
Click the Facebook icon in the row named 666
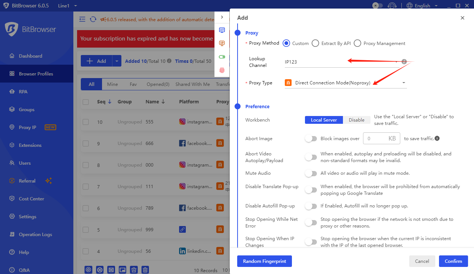tap(182, 143)
